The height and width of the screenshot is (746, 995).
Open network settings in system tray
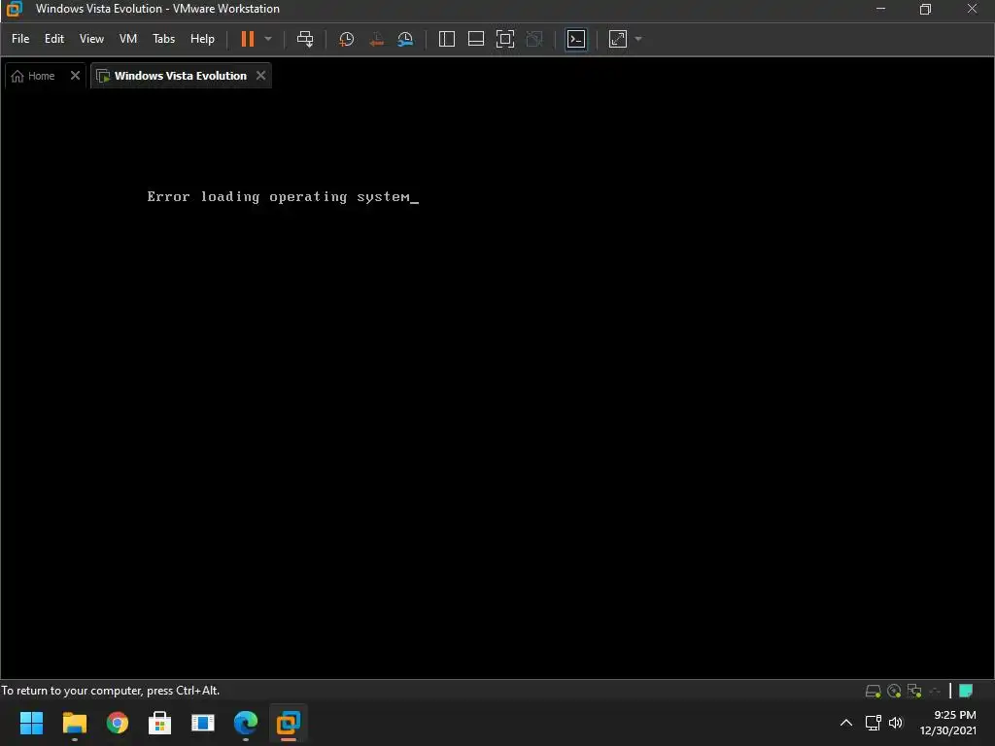874,723
